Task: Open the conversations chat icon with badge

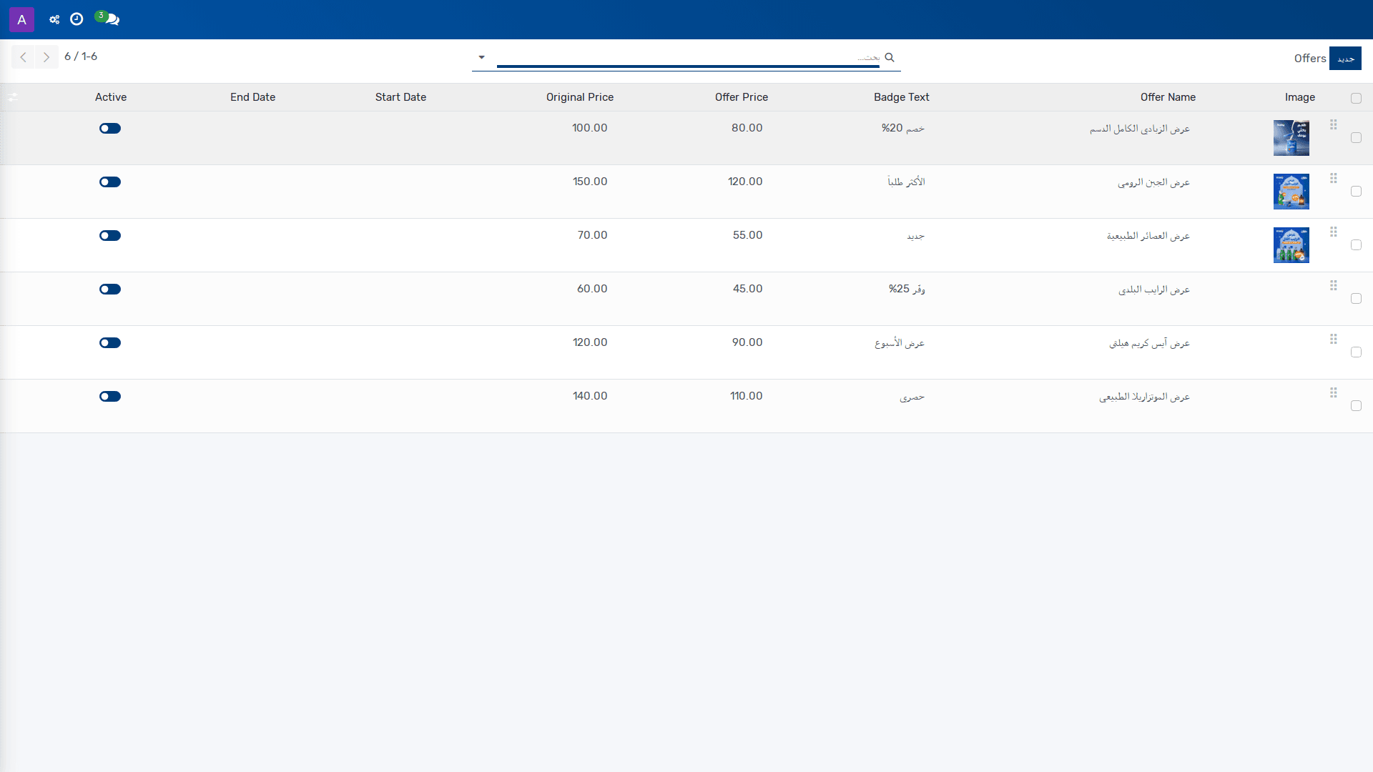Action: pyautogui.click(x=108, y=19)
